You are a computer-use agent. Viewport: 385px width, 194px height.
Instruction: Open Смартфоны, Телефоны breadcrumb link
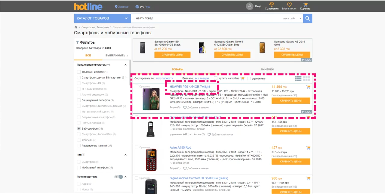coord(95,27)
